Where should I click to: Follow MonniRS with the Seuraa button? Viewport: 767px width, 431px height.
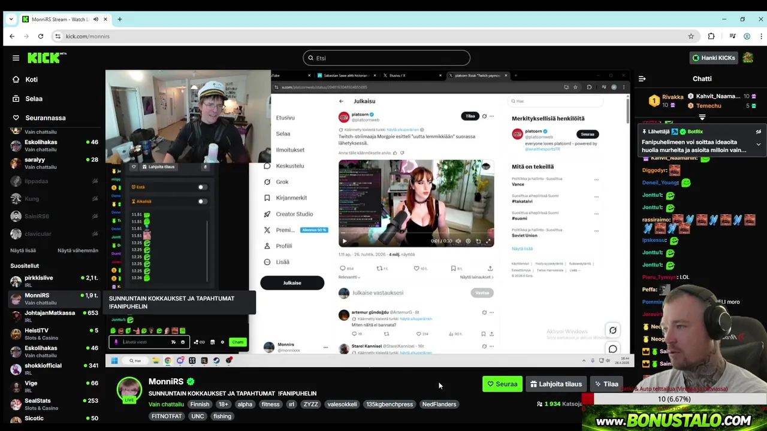pyautogui.click(x=502, y=384)
